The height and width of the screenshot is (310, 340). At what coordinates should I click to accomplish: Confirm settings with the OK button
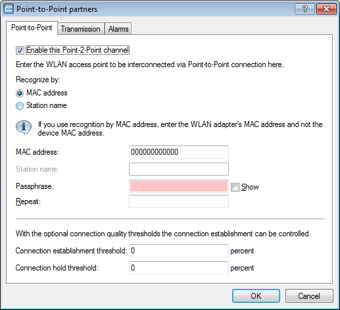(256, 296)
